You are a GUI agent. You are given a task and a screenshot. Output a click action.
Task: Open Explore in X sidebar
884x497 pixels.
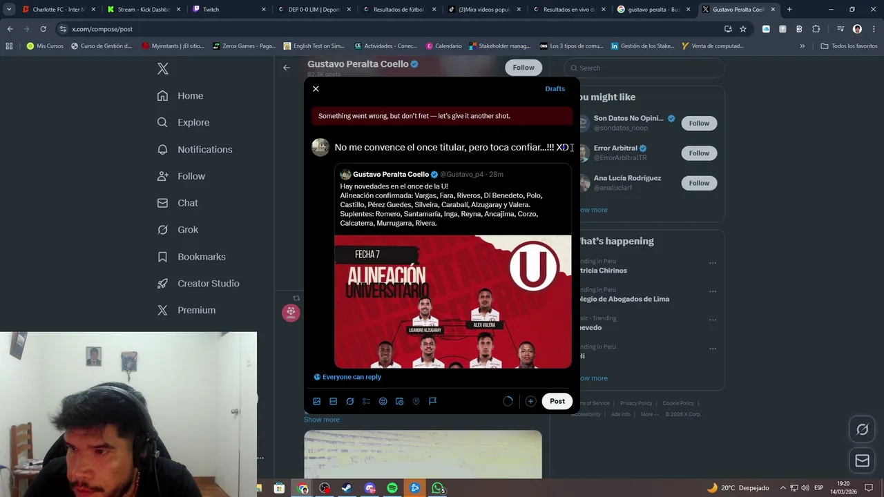(183, 122)
